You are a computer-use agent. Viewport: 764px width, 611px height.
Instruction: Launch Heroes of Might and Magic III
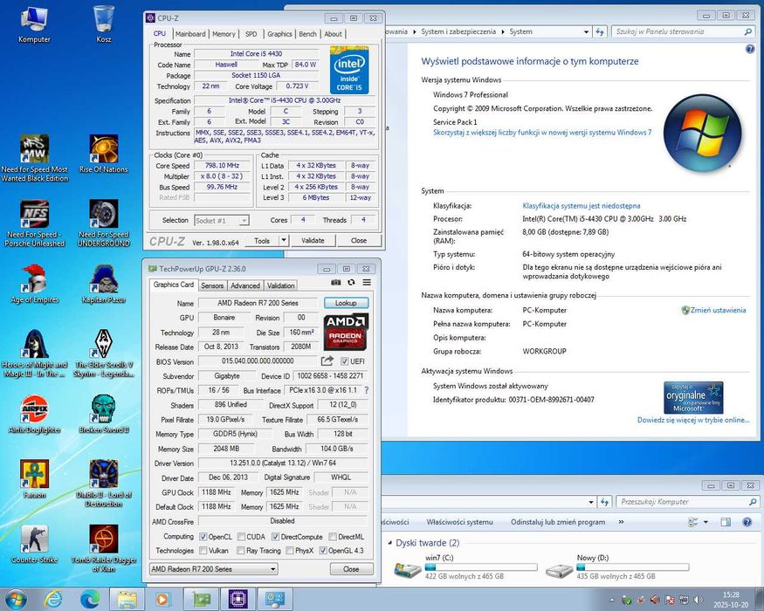[x=34, y=354]
